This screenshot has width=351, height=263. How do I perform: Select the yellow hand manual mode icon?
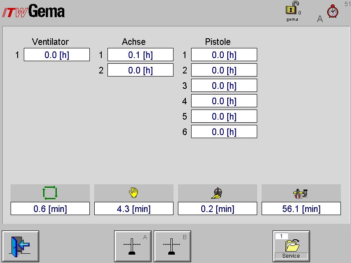[x=133, y=193]
